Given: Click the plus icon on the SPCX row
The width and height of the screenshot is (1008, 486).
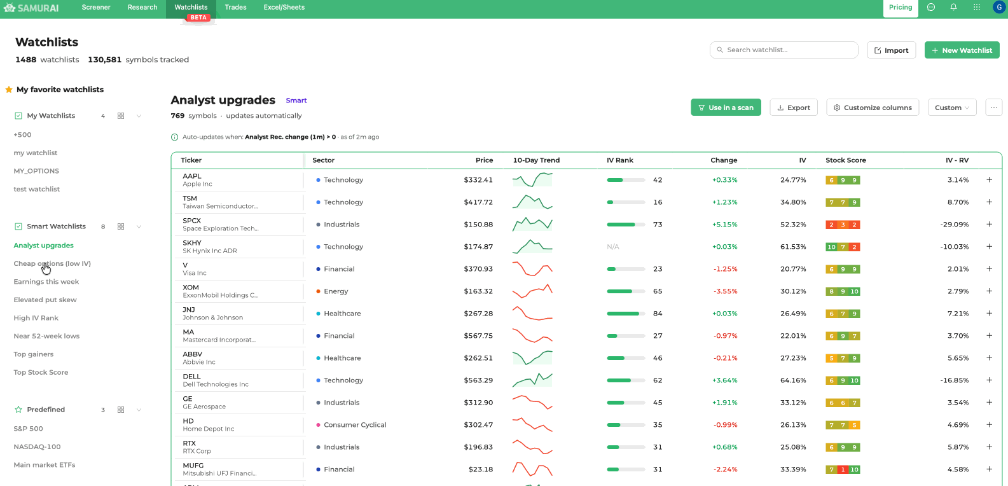Looking at the screenshot, I should [x=989, y=225].
